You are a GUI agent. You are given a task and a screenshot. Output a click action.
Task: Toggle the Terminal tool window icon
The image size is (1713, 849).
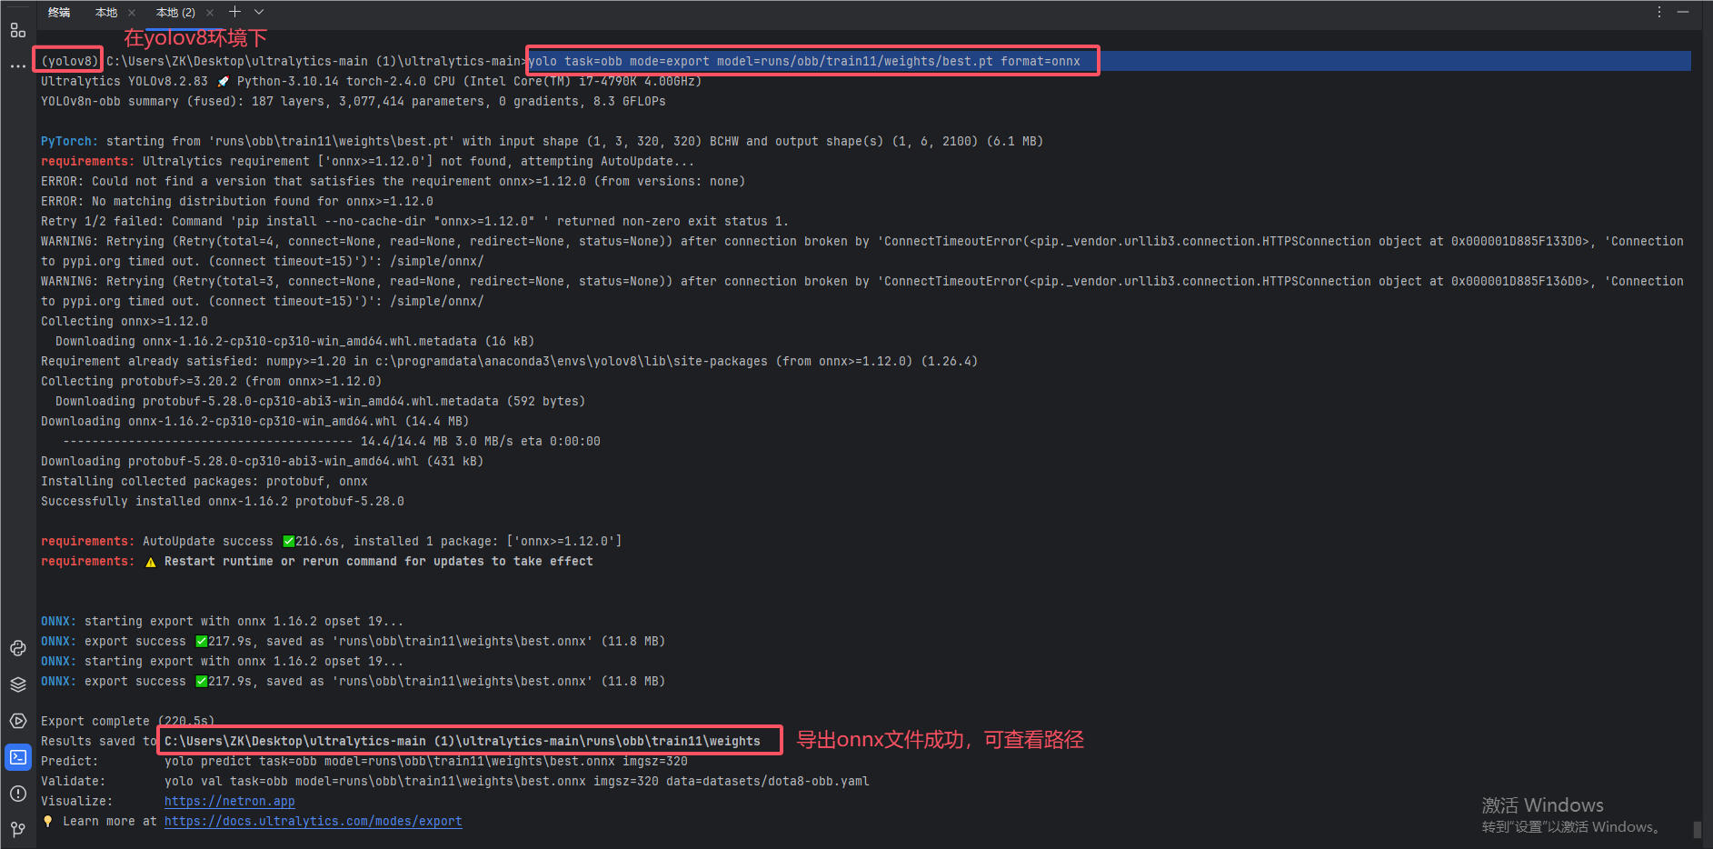click(18, 757)
